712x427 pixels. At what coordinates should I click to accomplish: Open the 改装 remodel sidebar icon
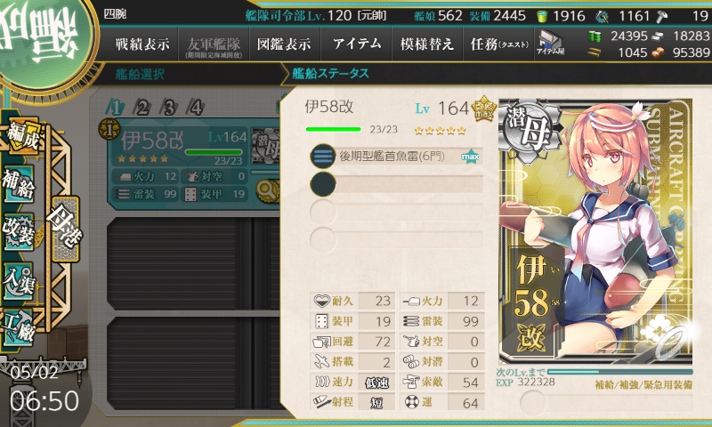18,231
